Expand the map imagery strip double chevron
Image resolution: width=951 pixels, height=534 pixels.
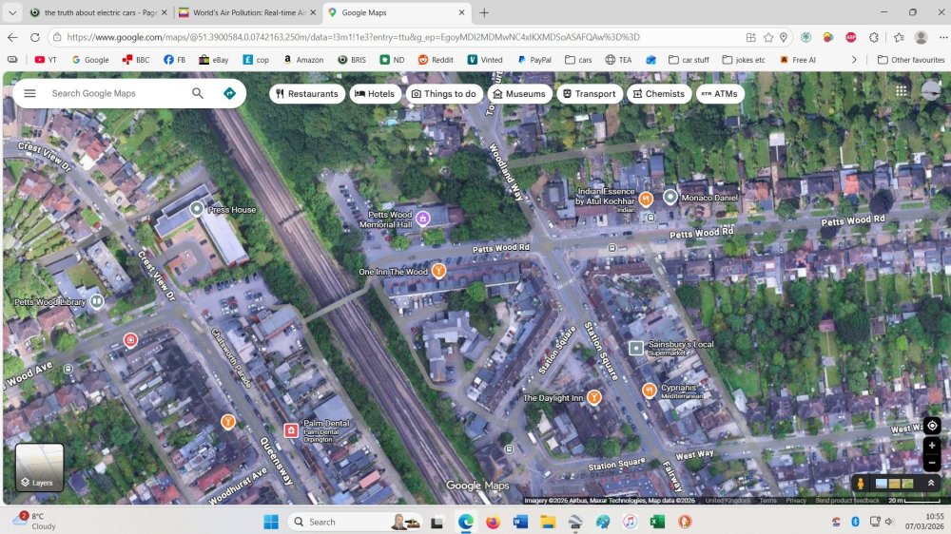point(931,483)
